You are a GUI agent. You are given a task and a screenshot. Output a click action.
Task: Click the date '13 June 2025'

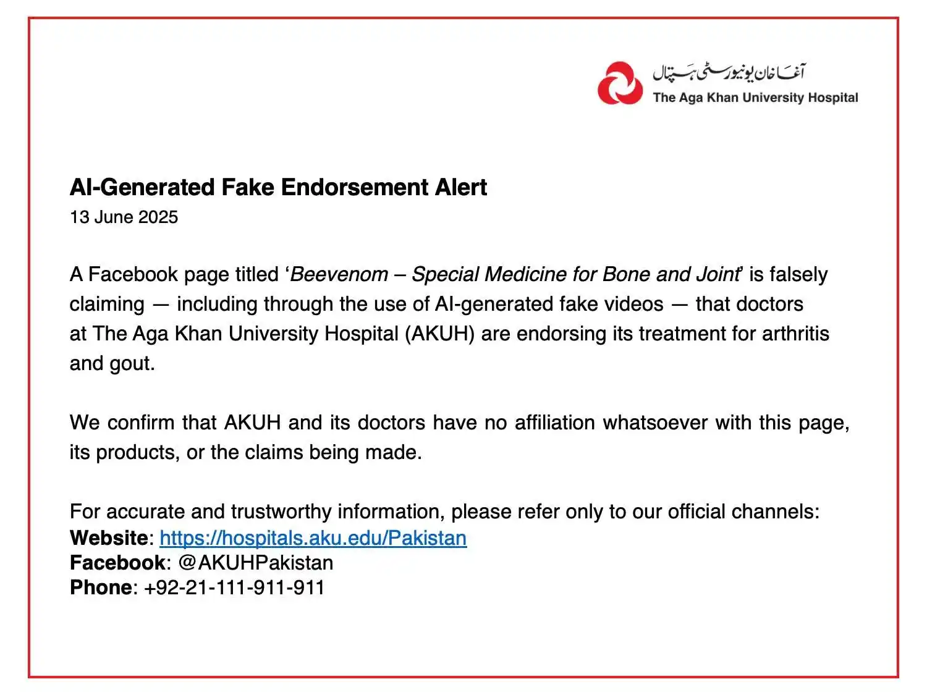point(124,217)
